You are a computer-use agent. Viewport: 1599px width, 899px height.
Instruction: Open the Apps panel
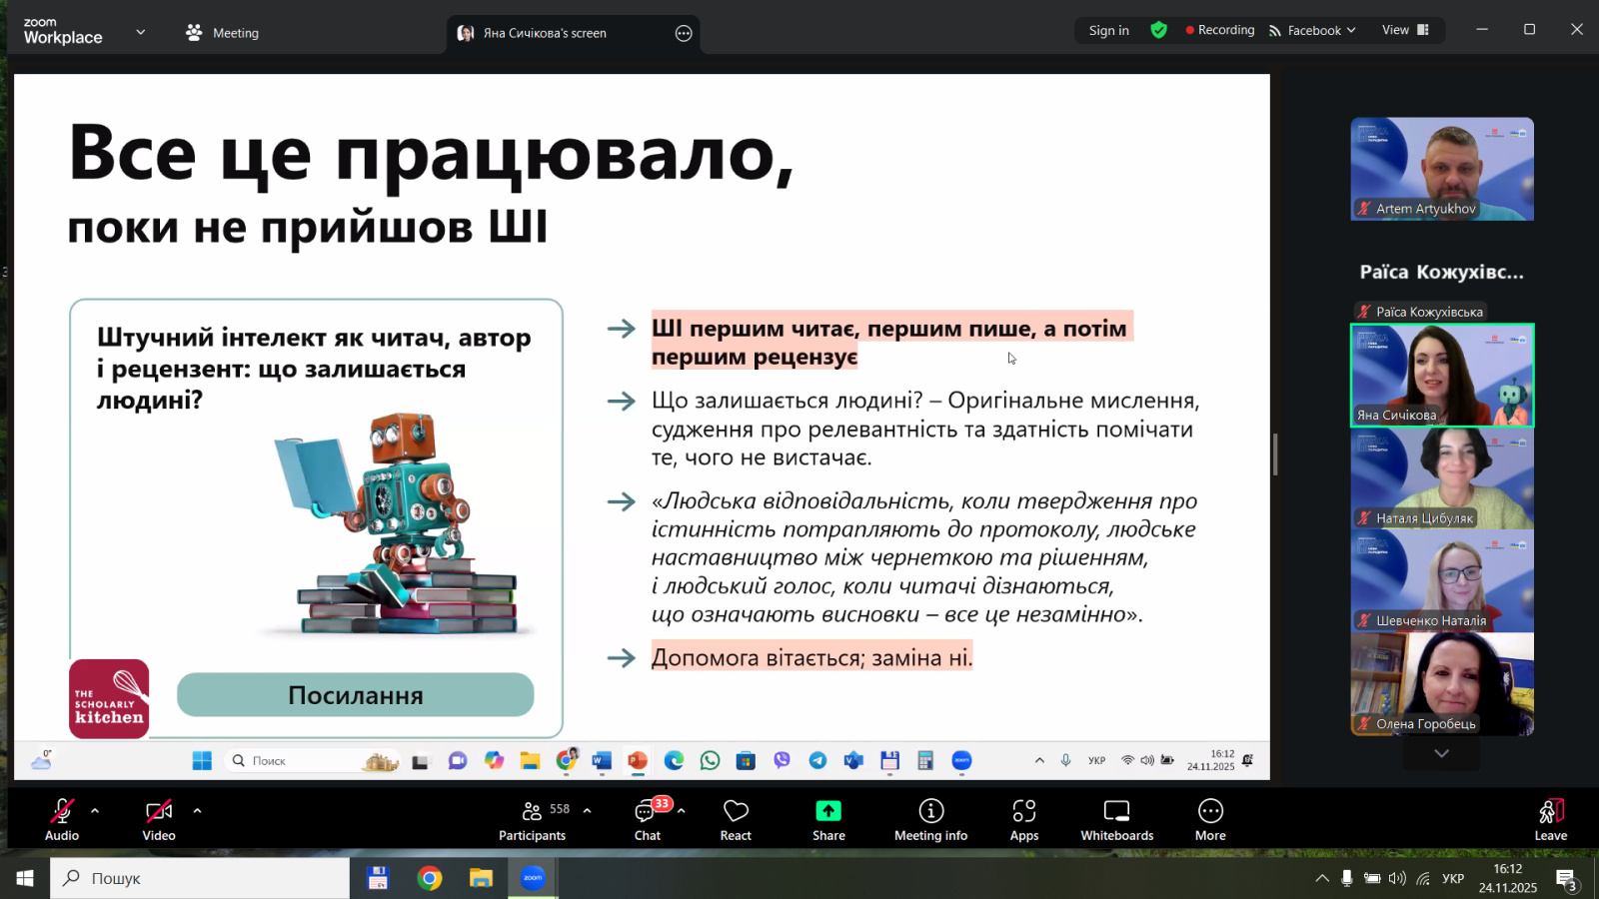(x=1023, y=819)
